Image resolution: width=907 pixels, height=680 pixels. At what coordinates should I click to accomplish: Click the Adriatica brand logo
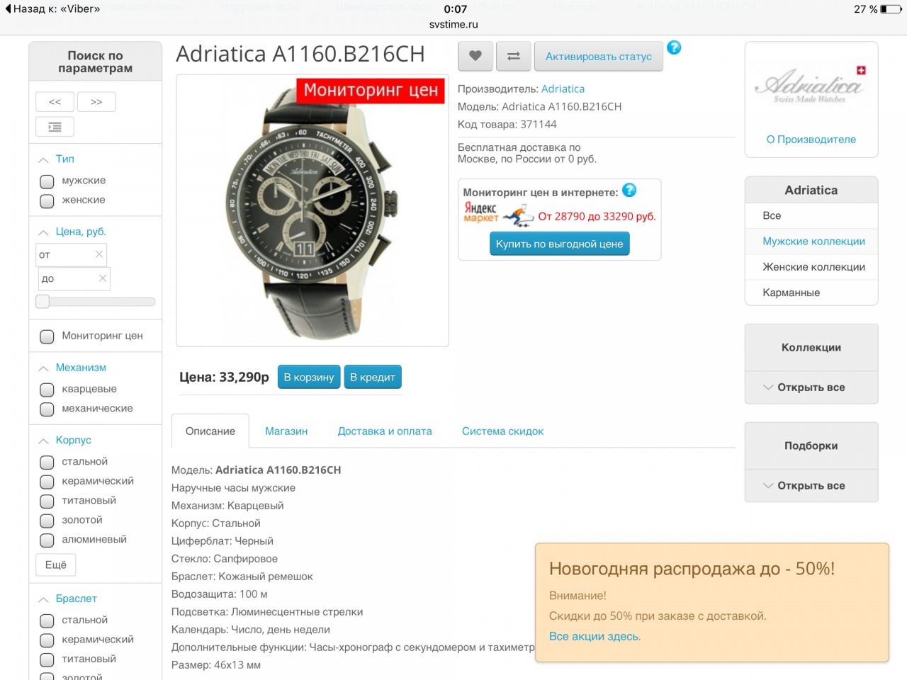[811, 86]
